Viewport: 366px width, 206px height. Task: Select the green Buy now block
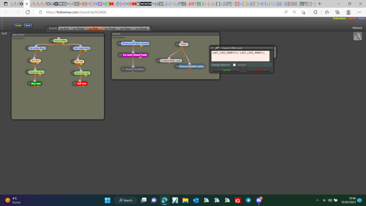pos(36,84)
